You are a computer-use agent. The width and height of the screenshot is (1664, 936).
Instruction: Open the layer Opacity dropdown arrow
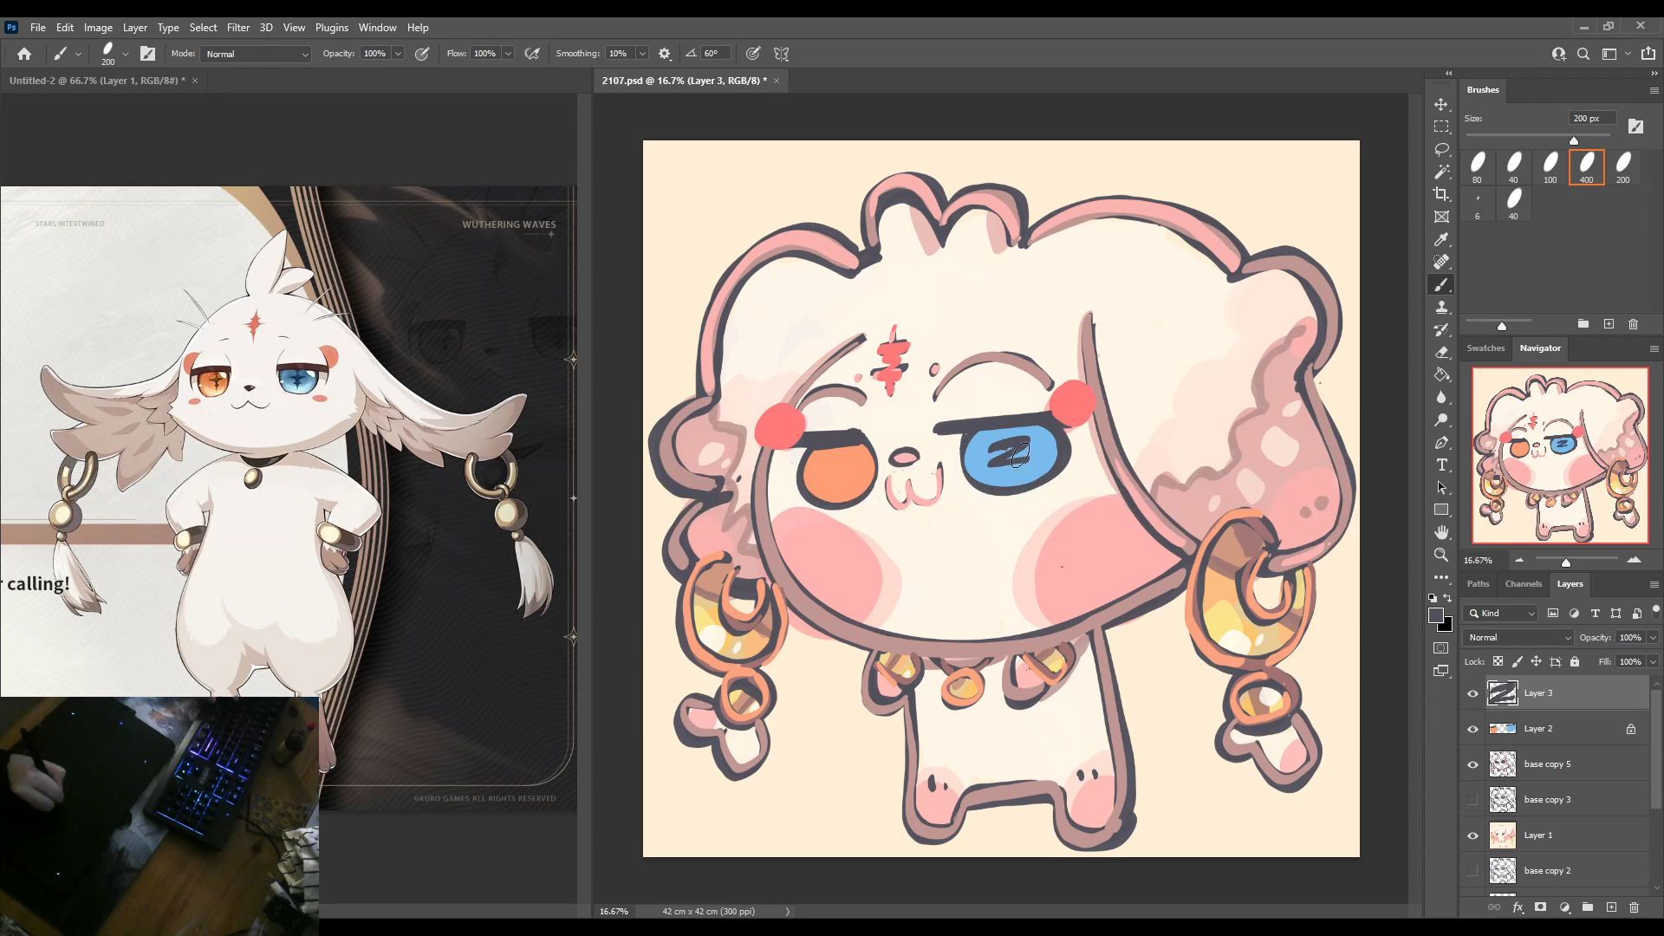tap(1652, 638)
